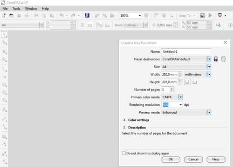This screenshot has width=233, height=167.
Task: Open the Primary color mode dropdown
Action: 180,97
